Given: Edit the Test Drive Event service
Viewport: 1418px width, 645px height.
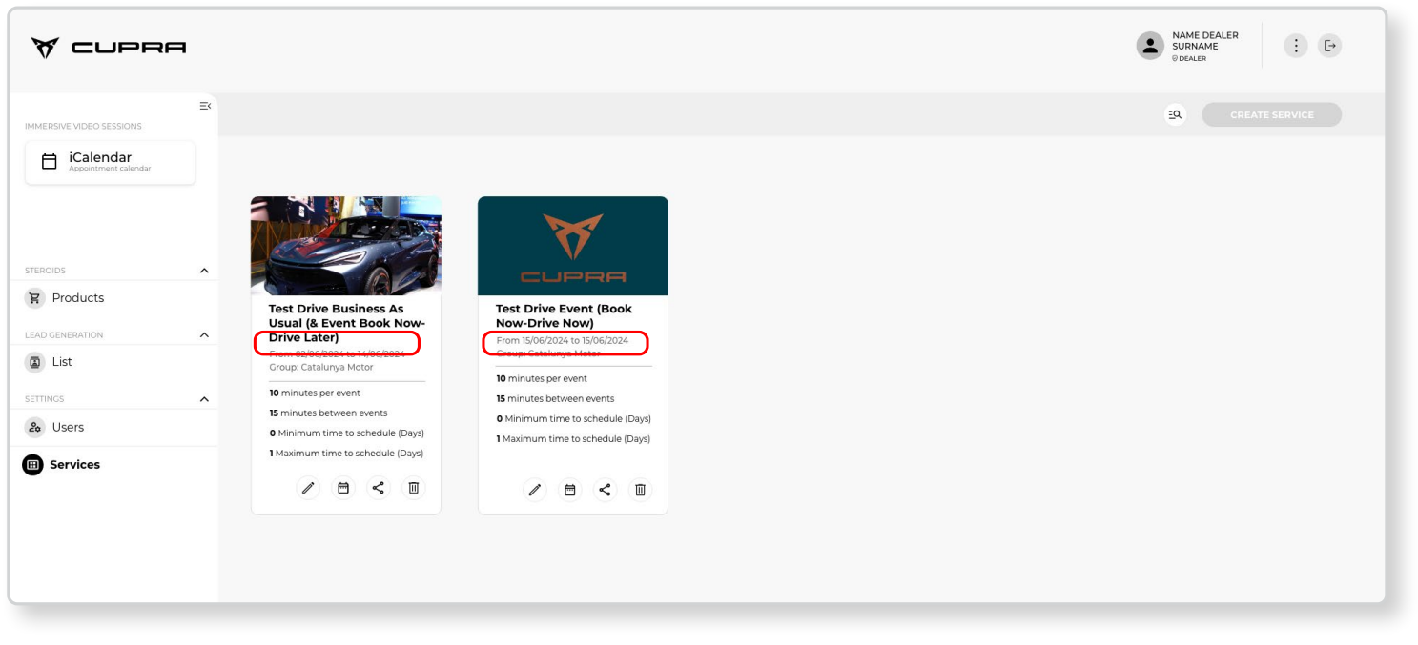Looking at the screenshot, I should [535, 490].
